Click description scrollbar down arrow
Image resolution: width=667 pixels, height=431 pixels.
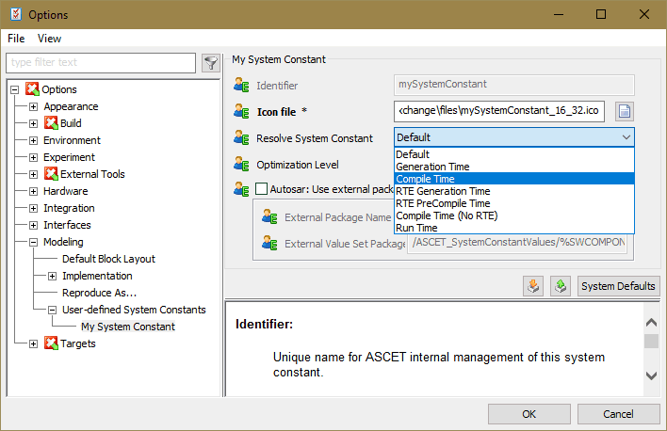pos(651,375)
